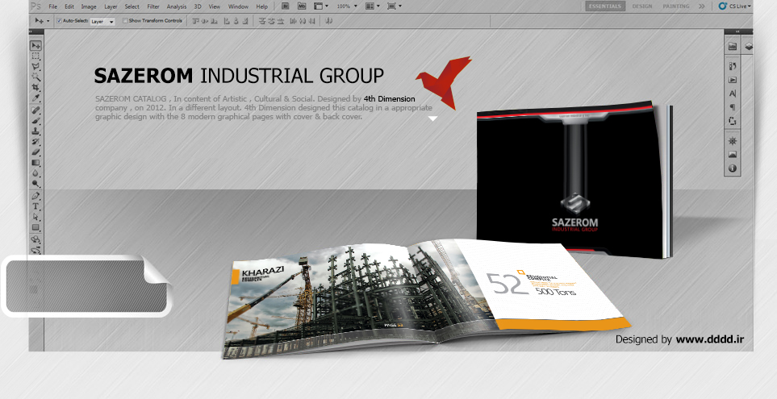The image size is (777, 399).
Task: Click the Auto-Align Layers icon in options bar
Action: 329,21
